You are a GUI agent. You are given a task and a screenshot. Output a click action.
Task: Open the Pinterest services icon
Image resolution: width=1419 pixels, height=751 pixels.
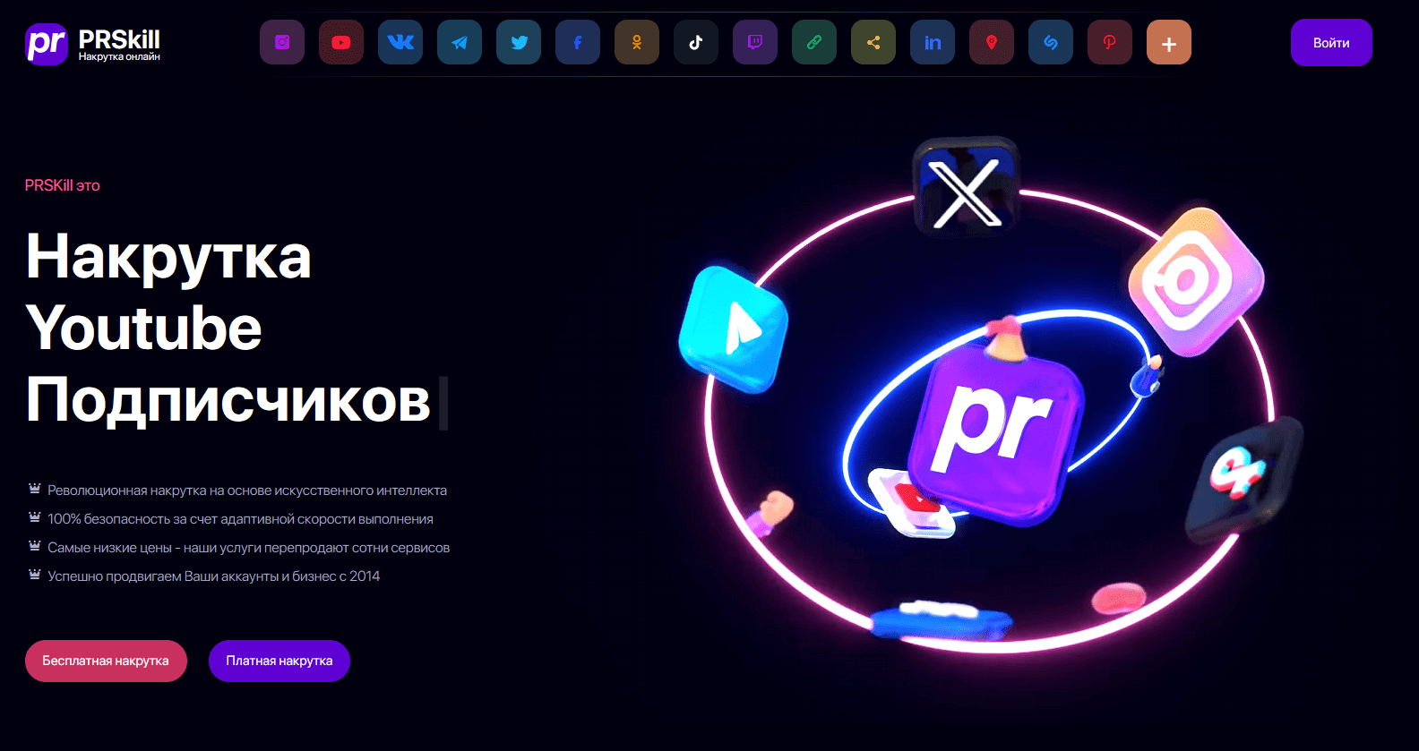pyautogui.click(x=1110, y=42)
